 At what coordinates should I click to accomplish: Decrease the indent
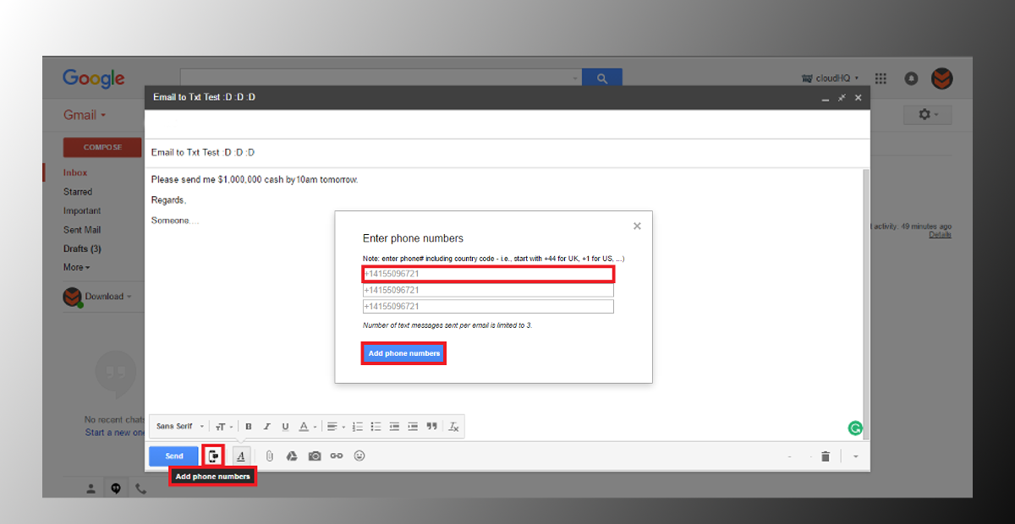click(394, 427)
